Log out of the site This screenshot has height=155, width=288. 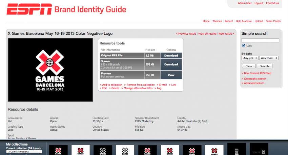259,3
